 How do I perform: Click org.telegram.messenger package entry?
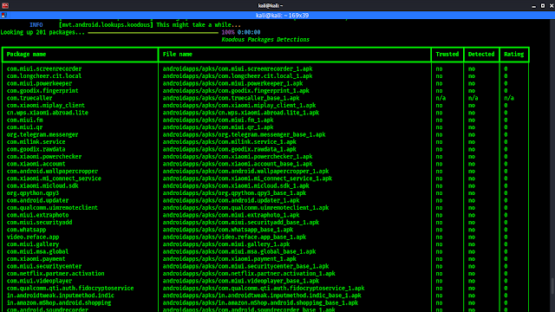tap(42, 134)
